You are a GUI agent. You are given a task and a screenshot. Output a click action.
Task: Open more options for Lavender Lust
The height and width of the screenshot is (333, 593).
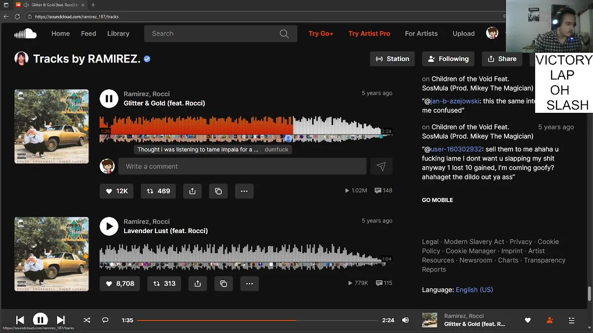(x=249, y=284)
